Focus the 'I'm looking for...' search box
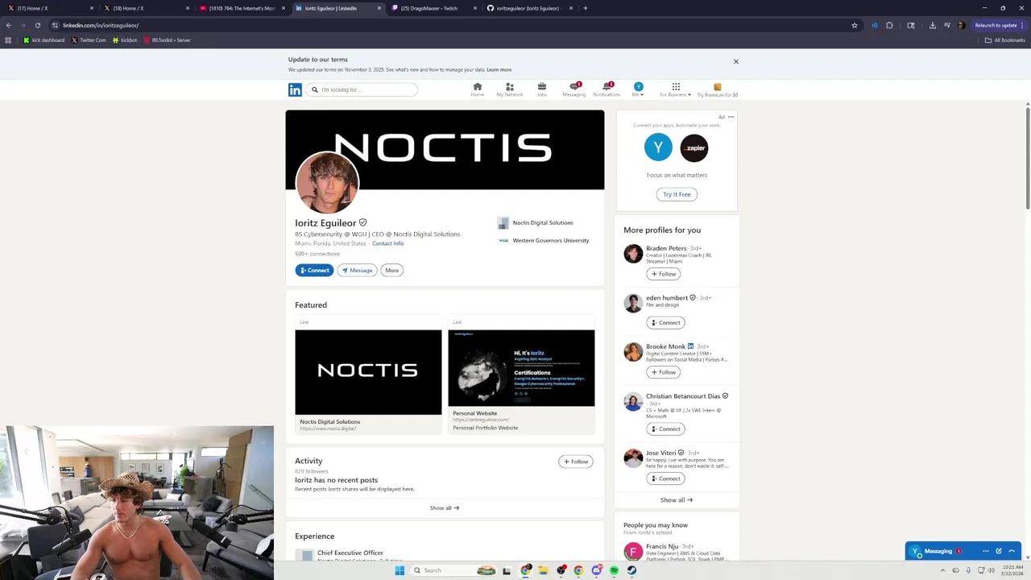1031x580 pixels. point(362,89)
